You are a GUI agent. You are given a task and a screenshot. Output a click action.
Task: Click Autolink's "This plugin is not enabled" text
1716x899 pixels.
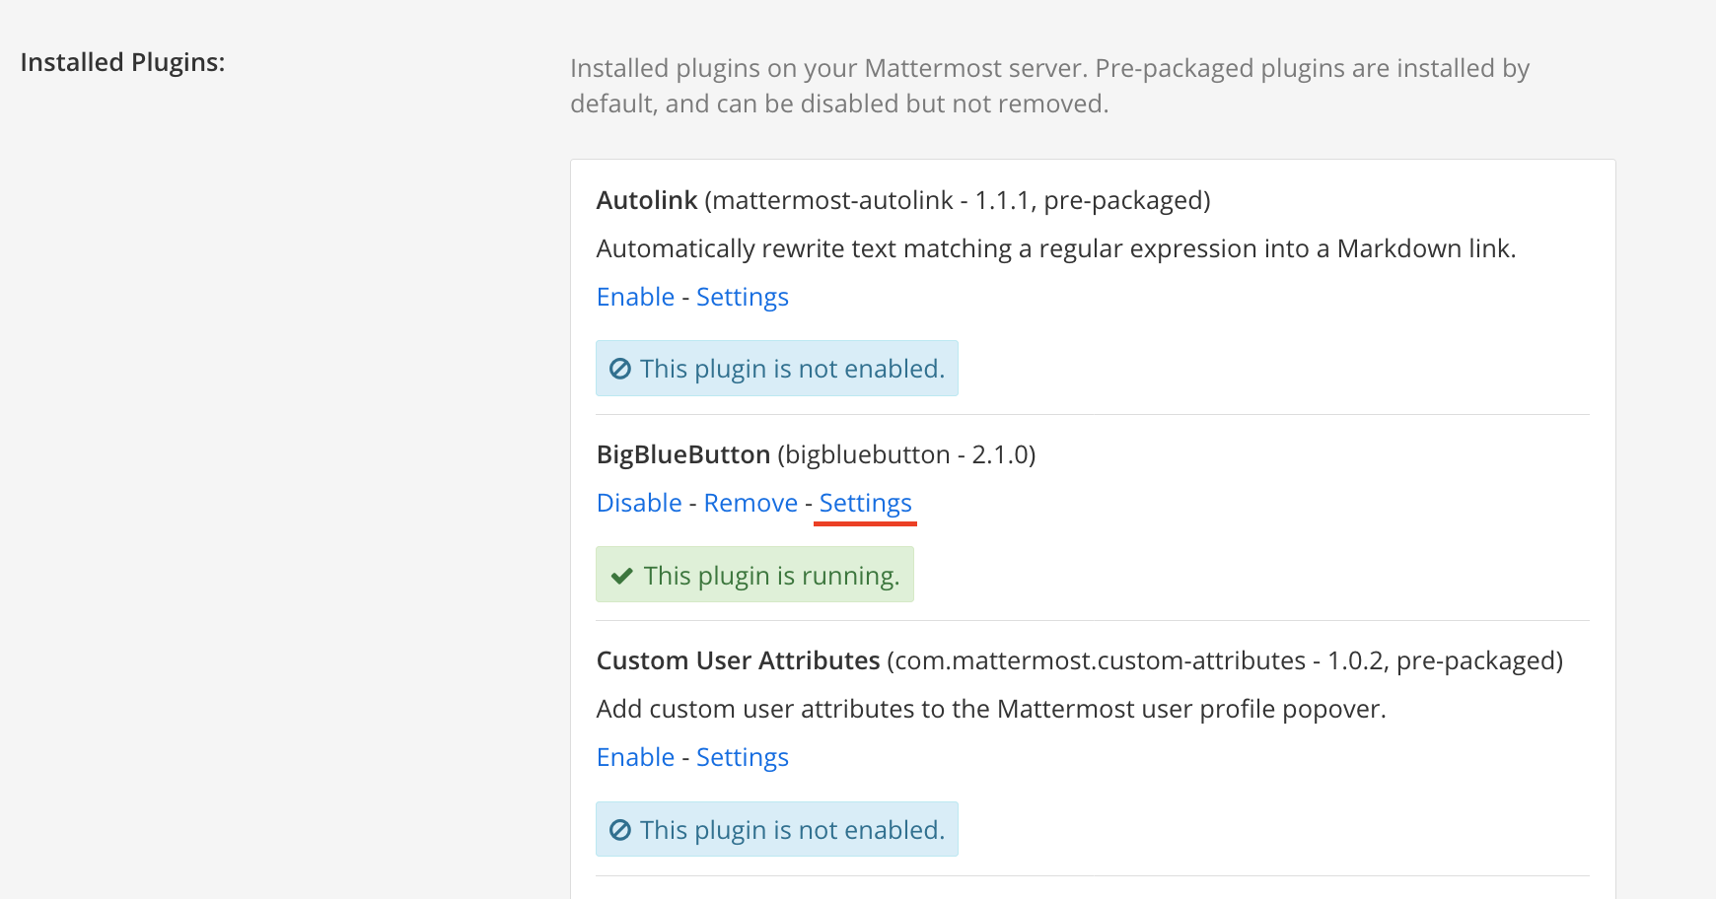[x=792, y=369]
